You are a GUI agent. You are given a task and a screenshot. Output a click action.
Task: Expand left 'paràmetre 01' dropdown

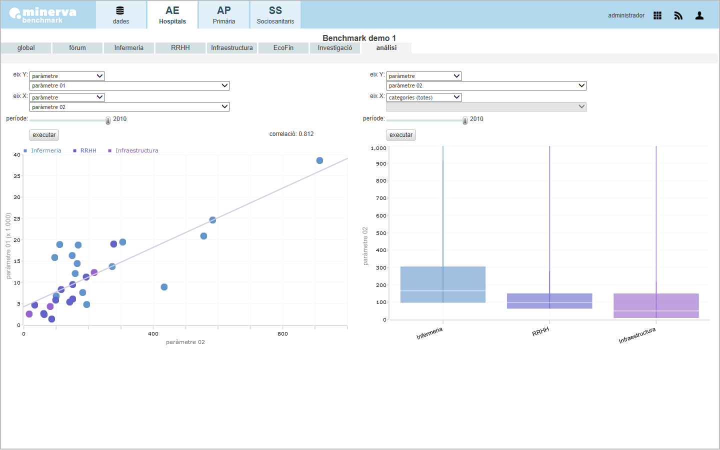[x=129, y=85]
